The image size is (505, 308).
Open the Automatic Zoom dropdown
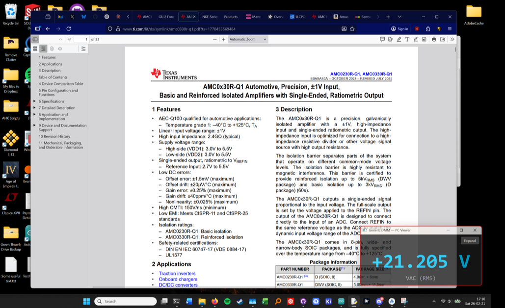(x=248, y=39)
